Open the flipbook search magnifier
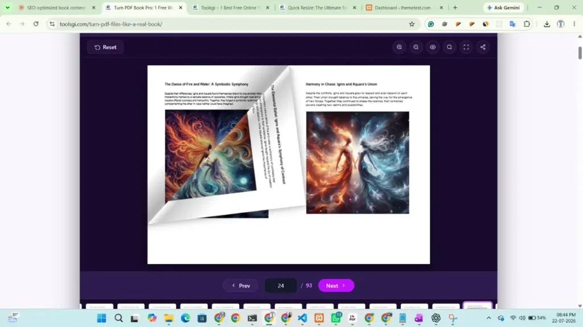The image size is (583, 327). (x=450, y=47)
